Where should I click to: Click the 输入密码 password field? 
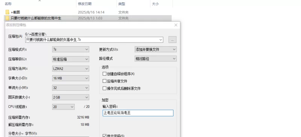point(138,113)
